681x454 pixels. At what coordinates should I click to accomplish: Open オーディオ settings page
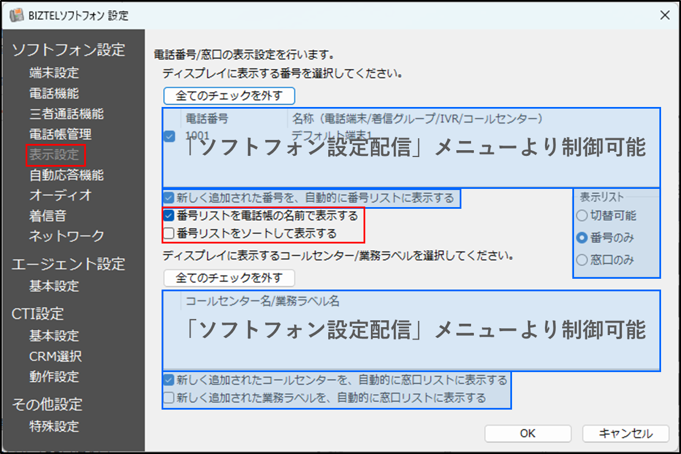coord(60,195)
